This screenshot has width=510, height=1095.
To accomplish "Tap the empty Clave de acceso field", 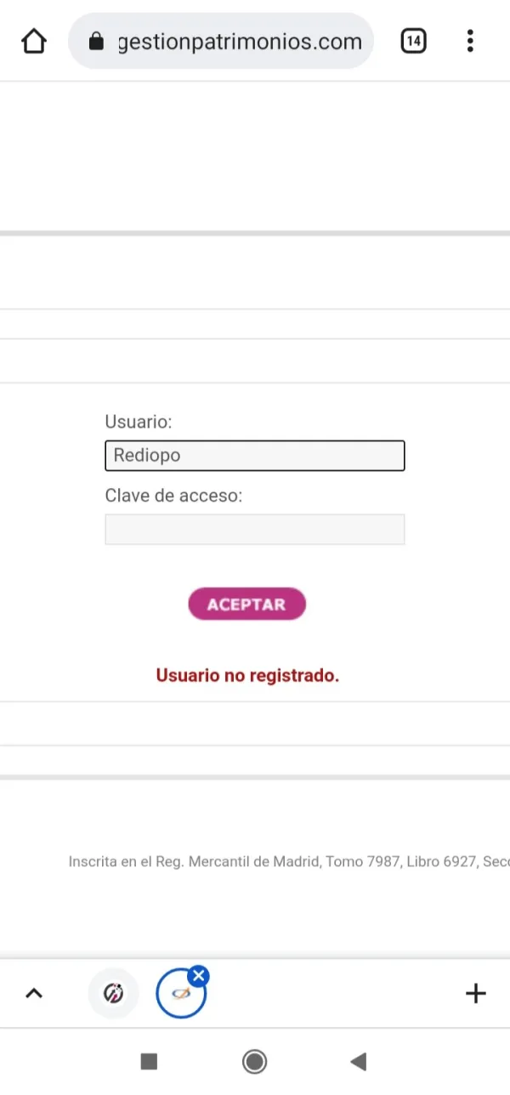I will pyautogui.click(x=254, y=529).
